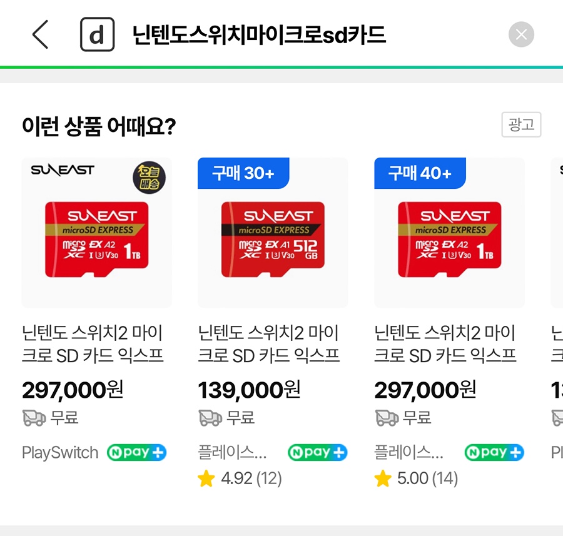Click the 139,000원 price

click(x=249, y=390)
